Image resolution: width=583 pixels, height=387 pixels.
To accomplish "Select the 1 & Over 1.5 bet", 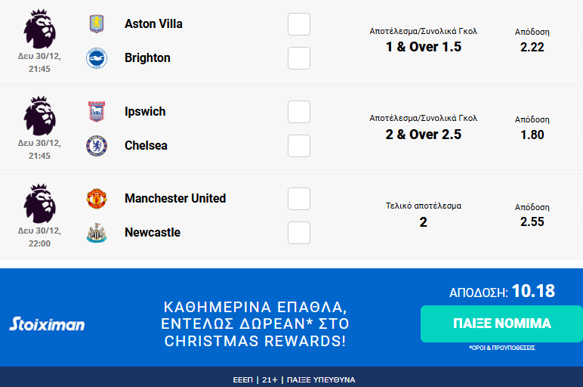I will coord(423,47).
